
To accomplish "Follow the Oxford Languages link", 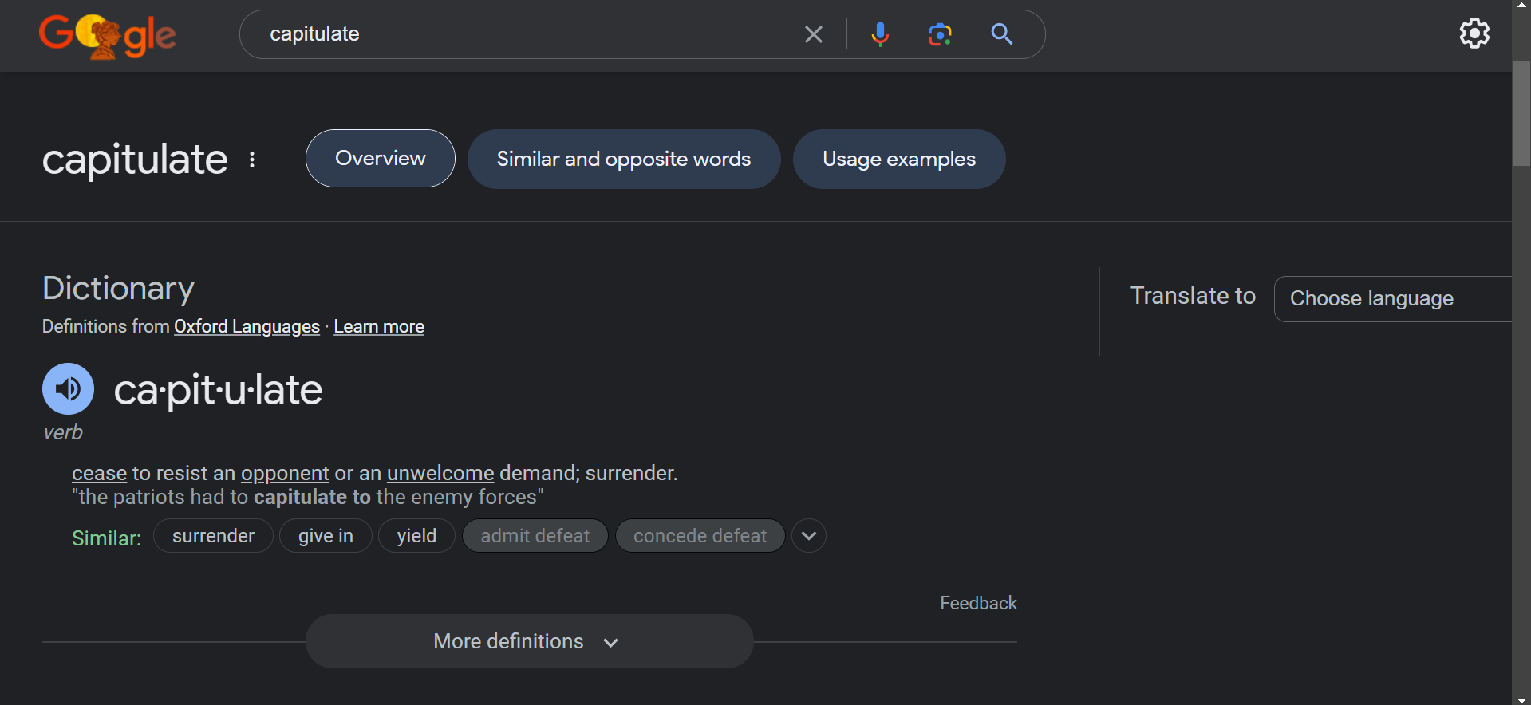I will (247, 327).
